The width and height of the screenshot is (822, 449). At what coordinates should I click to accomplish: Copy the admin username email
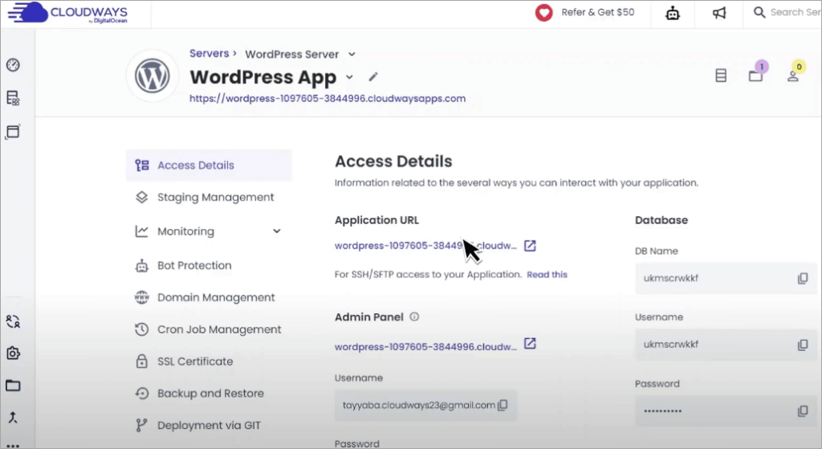tap(503, 405)
